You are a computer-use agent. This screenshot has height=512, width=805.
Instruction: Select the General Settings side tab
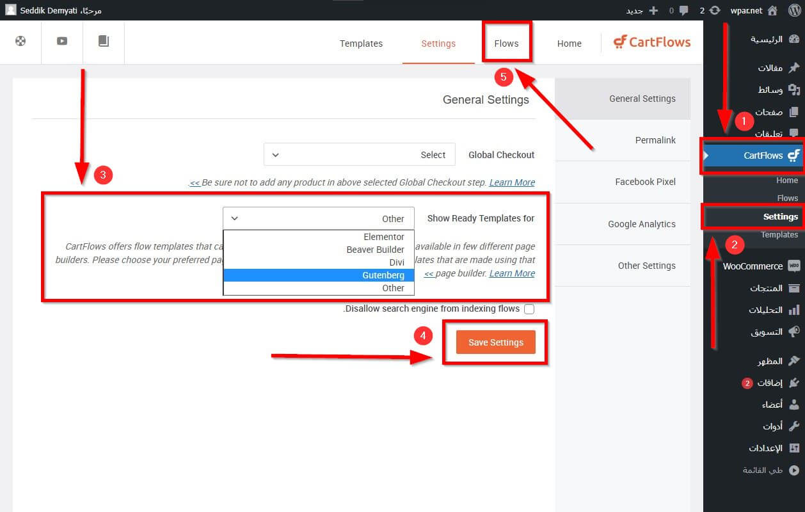[623, 99]
